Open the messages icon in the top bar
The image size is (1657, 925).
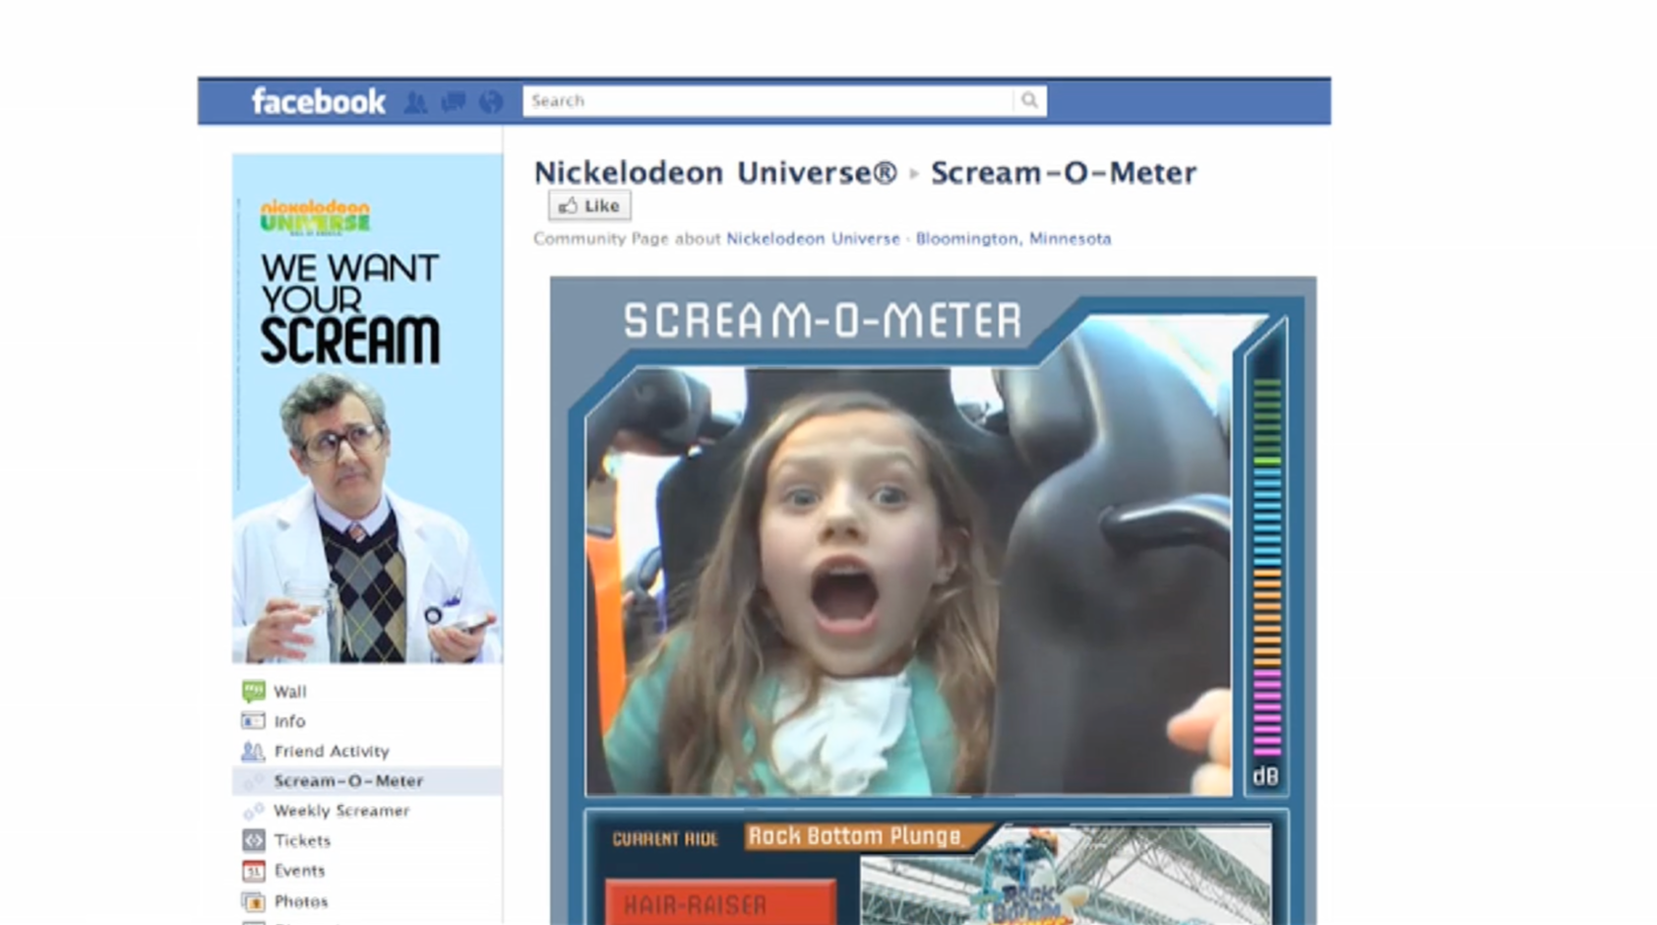pyautogui.click(x=454, y=101)
